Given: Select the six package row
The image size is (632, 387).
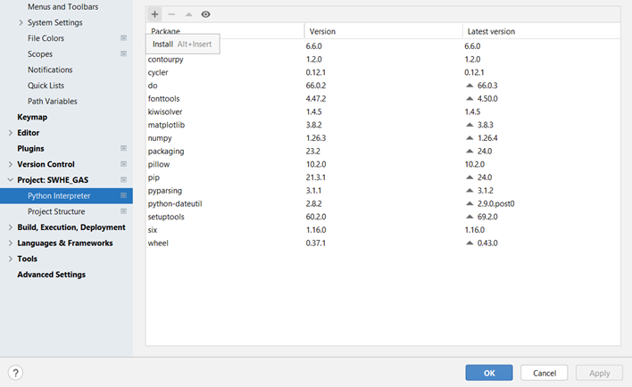Looking at the screenshot, I should click(x=383, y=230).
